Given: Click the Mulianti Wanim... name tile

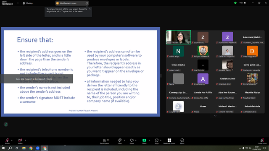Looking at the screenshot, I should [x=227, y=107].
